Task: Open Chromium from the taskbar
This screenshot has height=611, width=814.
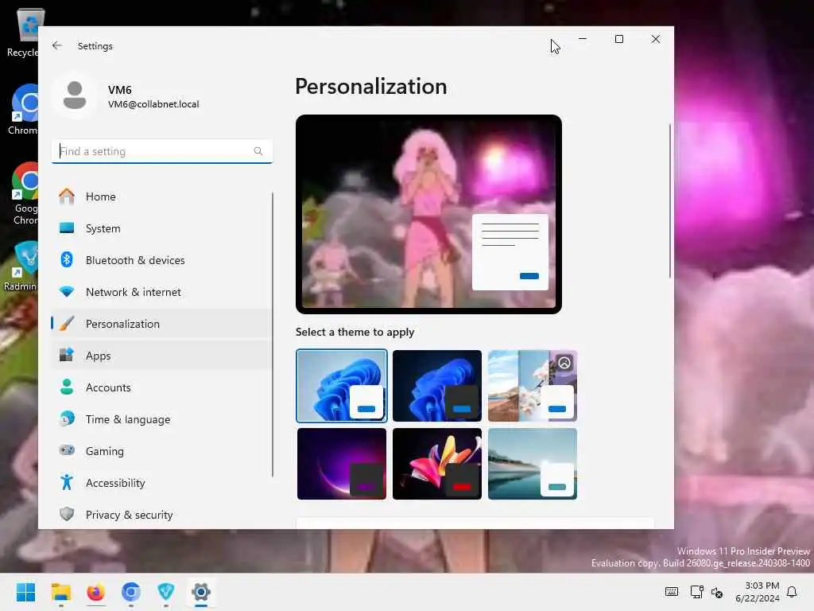Action: (x=131, y=592)
